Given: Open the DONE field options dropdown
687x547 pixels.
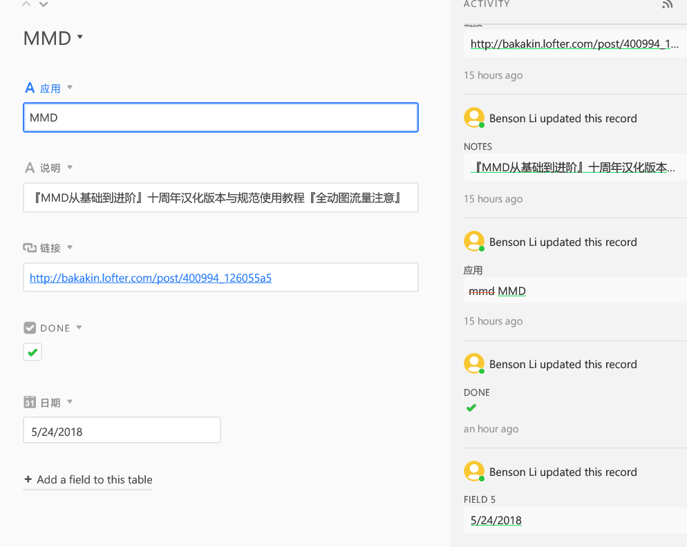Looking at the screenshot, I should (79, 327).
